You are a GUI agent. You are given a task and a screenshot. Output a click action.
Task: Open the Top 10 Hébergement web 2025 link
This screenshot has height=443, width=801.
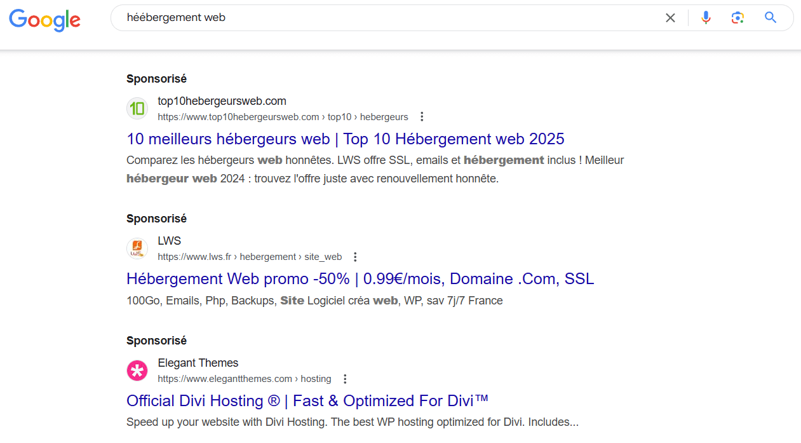pos(344,139)
